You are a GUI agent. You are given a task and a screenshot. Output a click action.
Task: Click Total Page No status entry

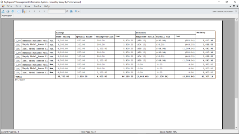pyautogui.click(x=88, y=132)
